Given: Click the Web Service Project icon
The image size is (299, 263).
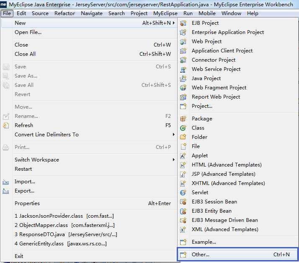Looking at the screenshot, I should coord(183,69).
